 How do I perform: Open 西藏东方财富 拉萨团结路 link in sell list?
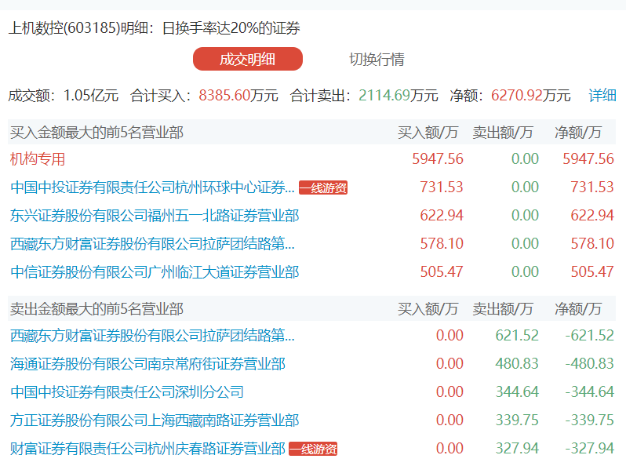(x=152, y=336)
